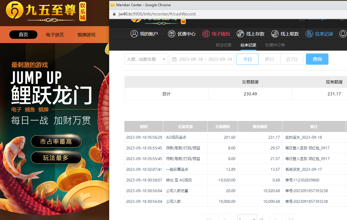Select 往来记录 records icon in nav
This screenshot has height=220, width=347.
(309, 34)
